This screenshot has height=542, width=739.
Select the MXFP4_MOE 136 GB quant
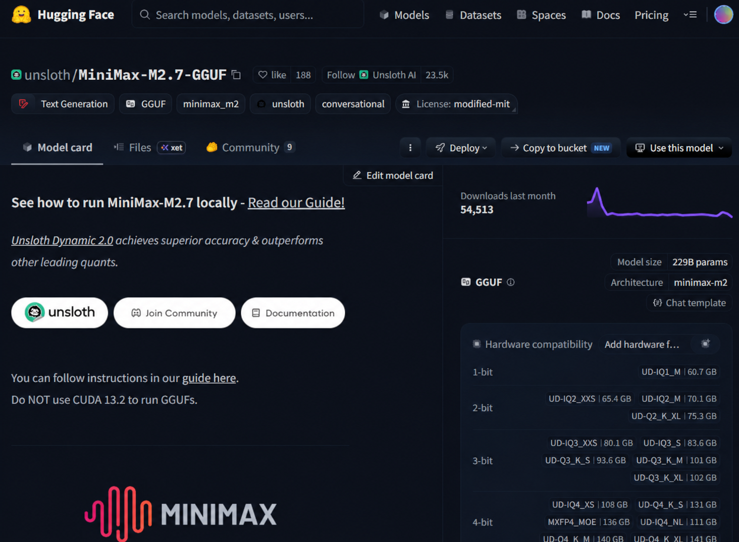tap(589, 522)
